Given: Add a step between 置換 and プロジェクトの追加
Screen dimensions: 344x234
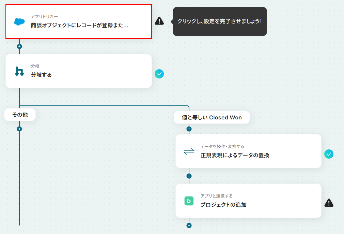Looking at the screenshot, I should pos(189,176).
